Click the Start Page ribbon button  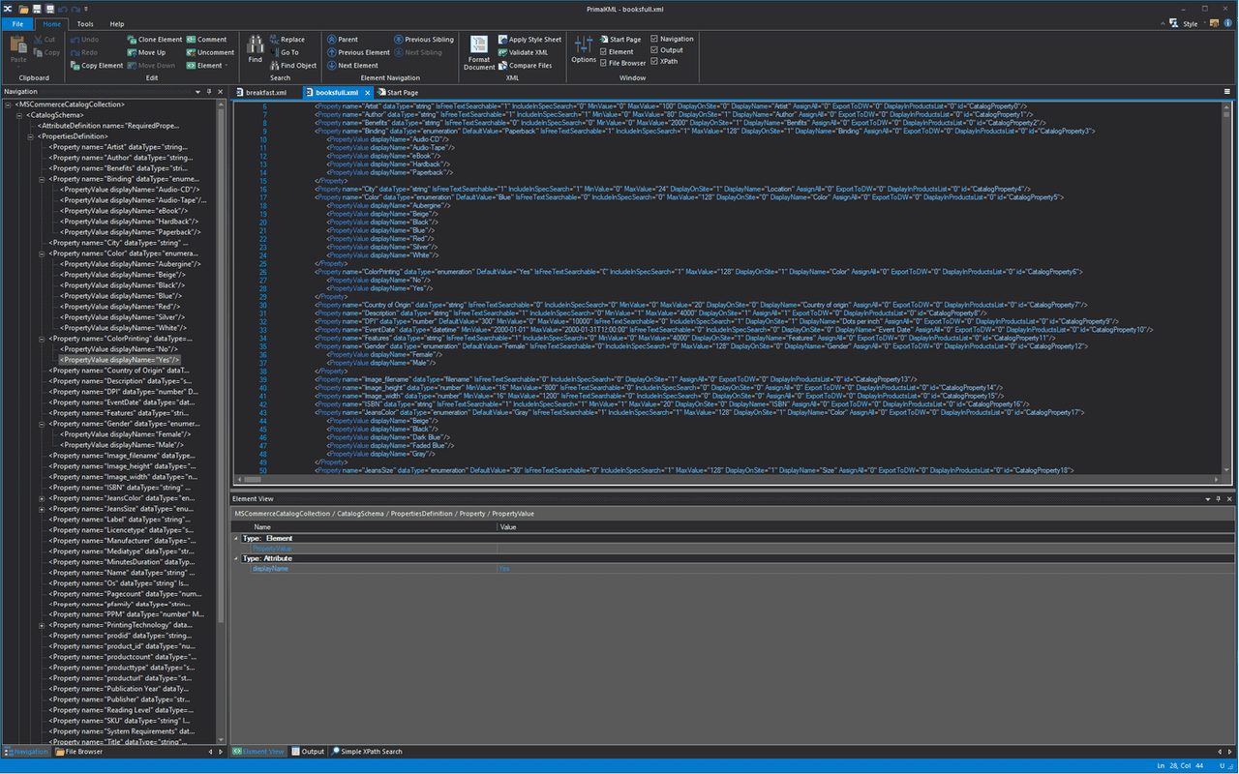pyautogui.click(x=619, y=40)
